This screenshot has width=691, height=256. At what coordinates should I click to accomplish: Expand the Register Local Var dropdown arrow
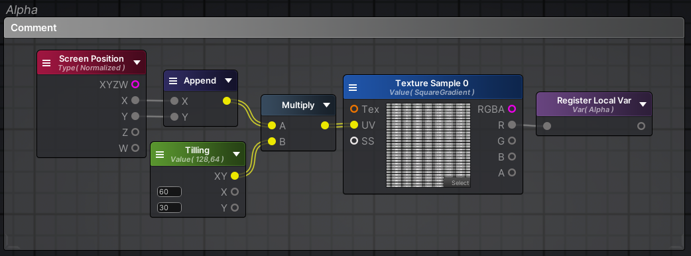tap(643, 104)
